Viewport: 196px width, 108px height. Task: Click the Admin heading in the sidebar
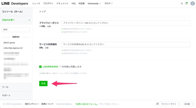(16, 37)
